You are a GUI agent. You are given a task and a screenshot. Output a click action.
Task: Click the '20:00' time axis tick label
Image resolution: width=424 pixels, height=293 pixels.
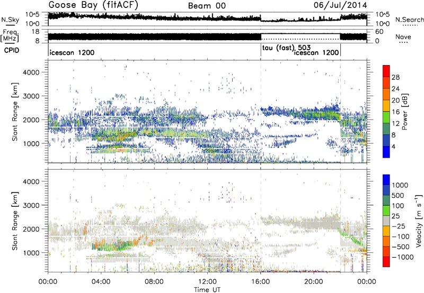pos(314,281)
